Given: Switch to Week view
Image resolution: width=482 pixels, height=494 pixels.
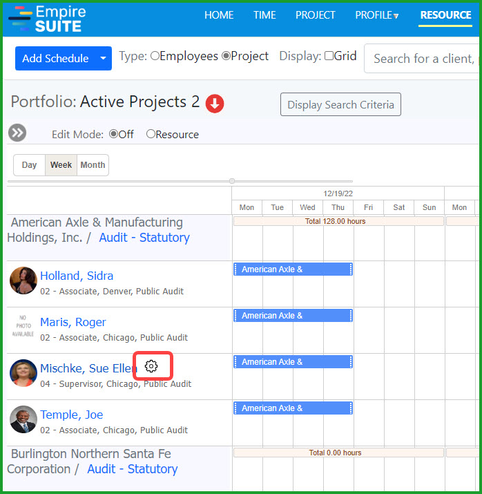Looking at the screenshot, I should click(61, 164).
